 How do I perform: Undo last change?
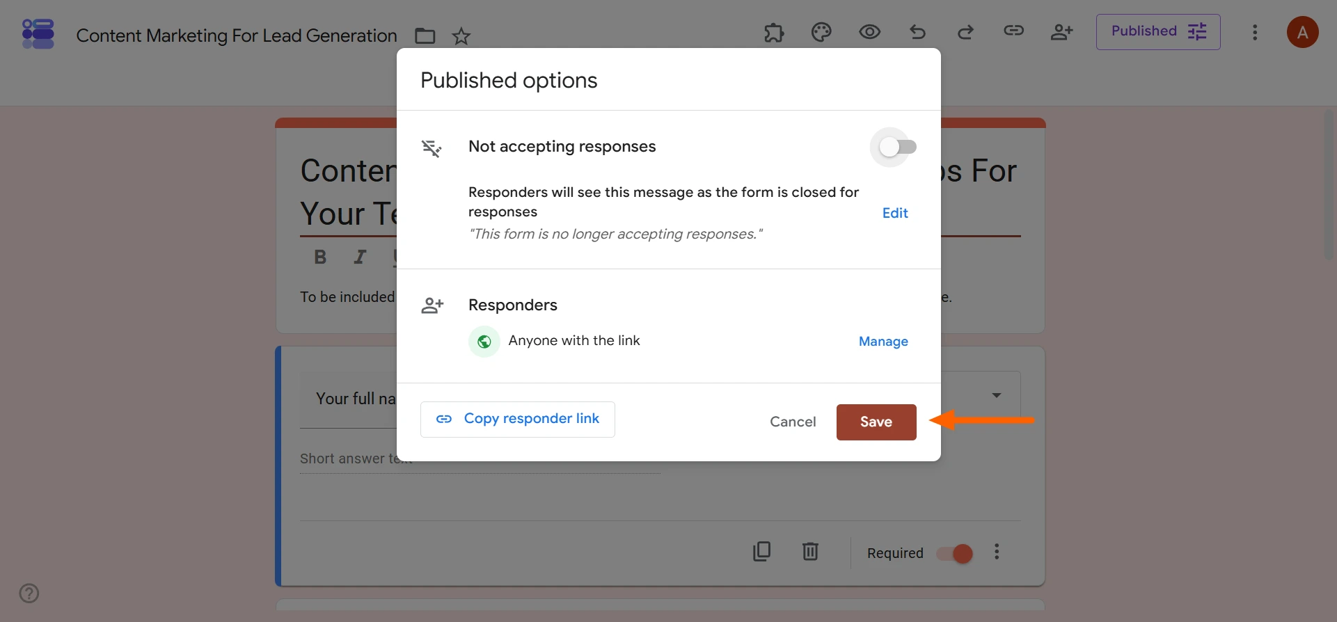click(917, 32)
